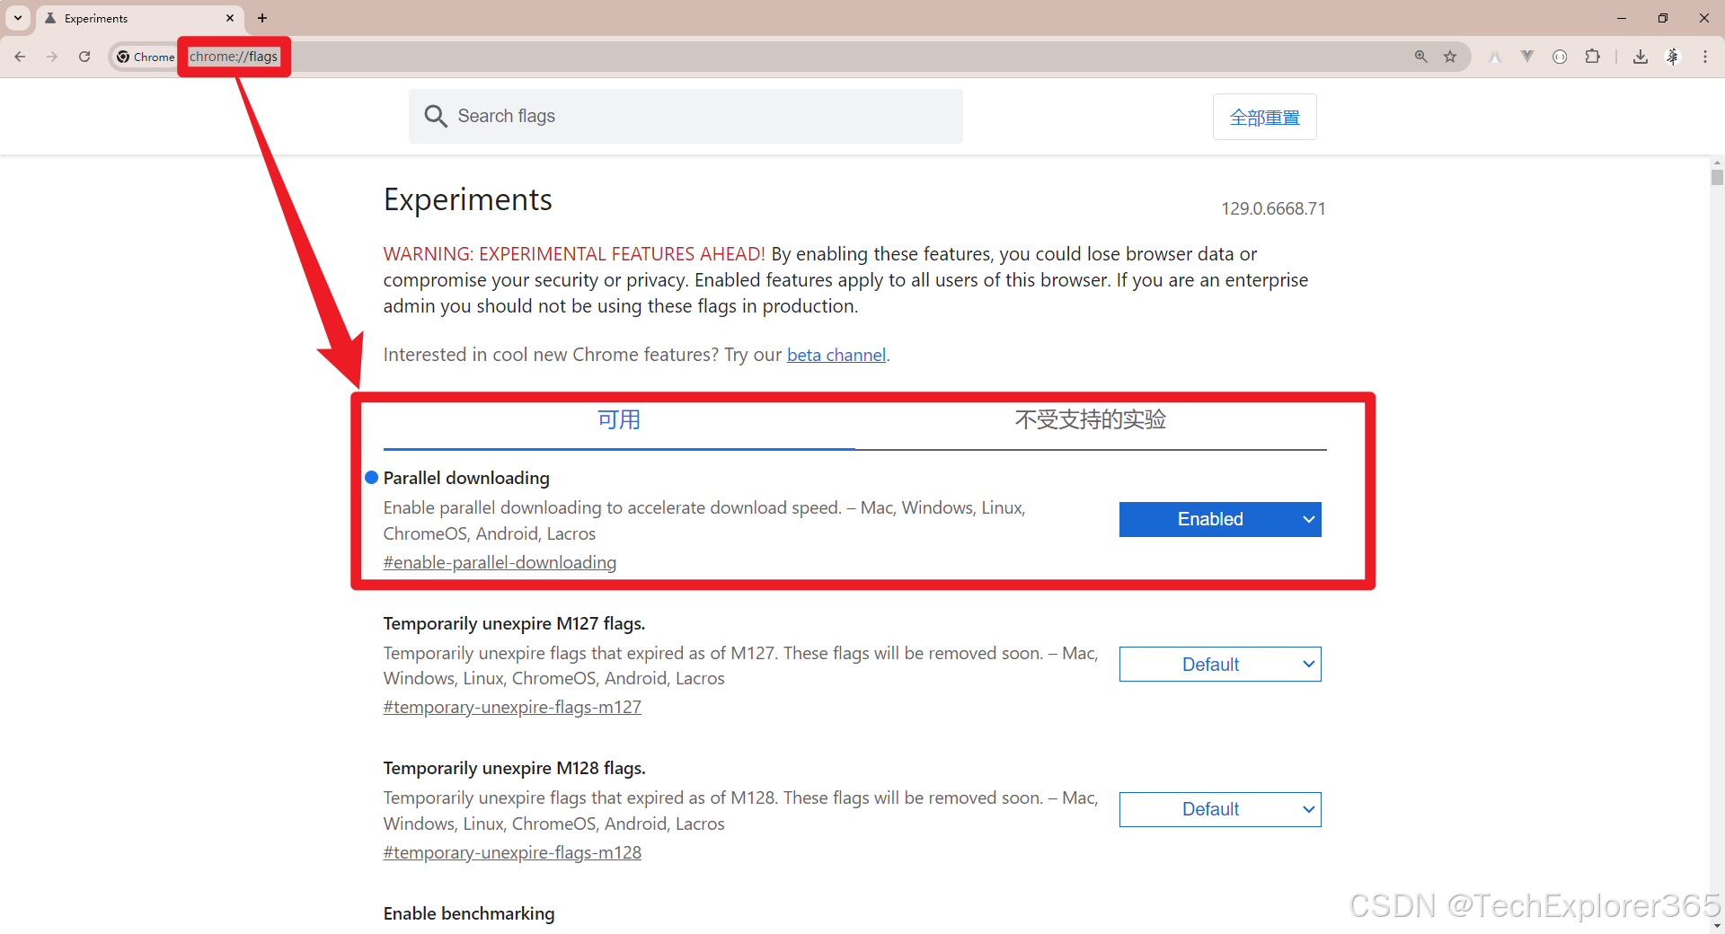Click the search magnifier icon

436,116
